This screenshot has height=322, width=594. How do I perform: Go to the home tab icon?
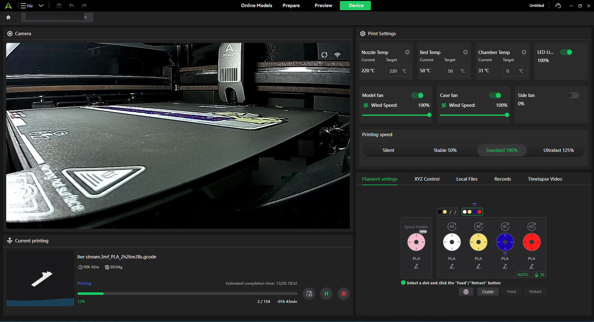(8, 17)
